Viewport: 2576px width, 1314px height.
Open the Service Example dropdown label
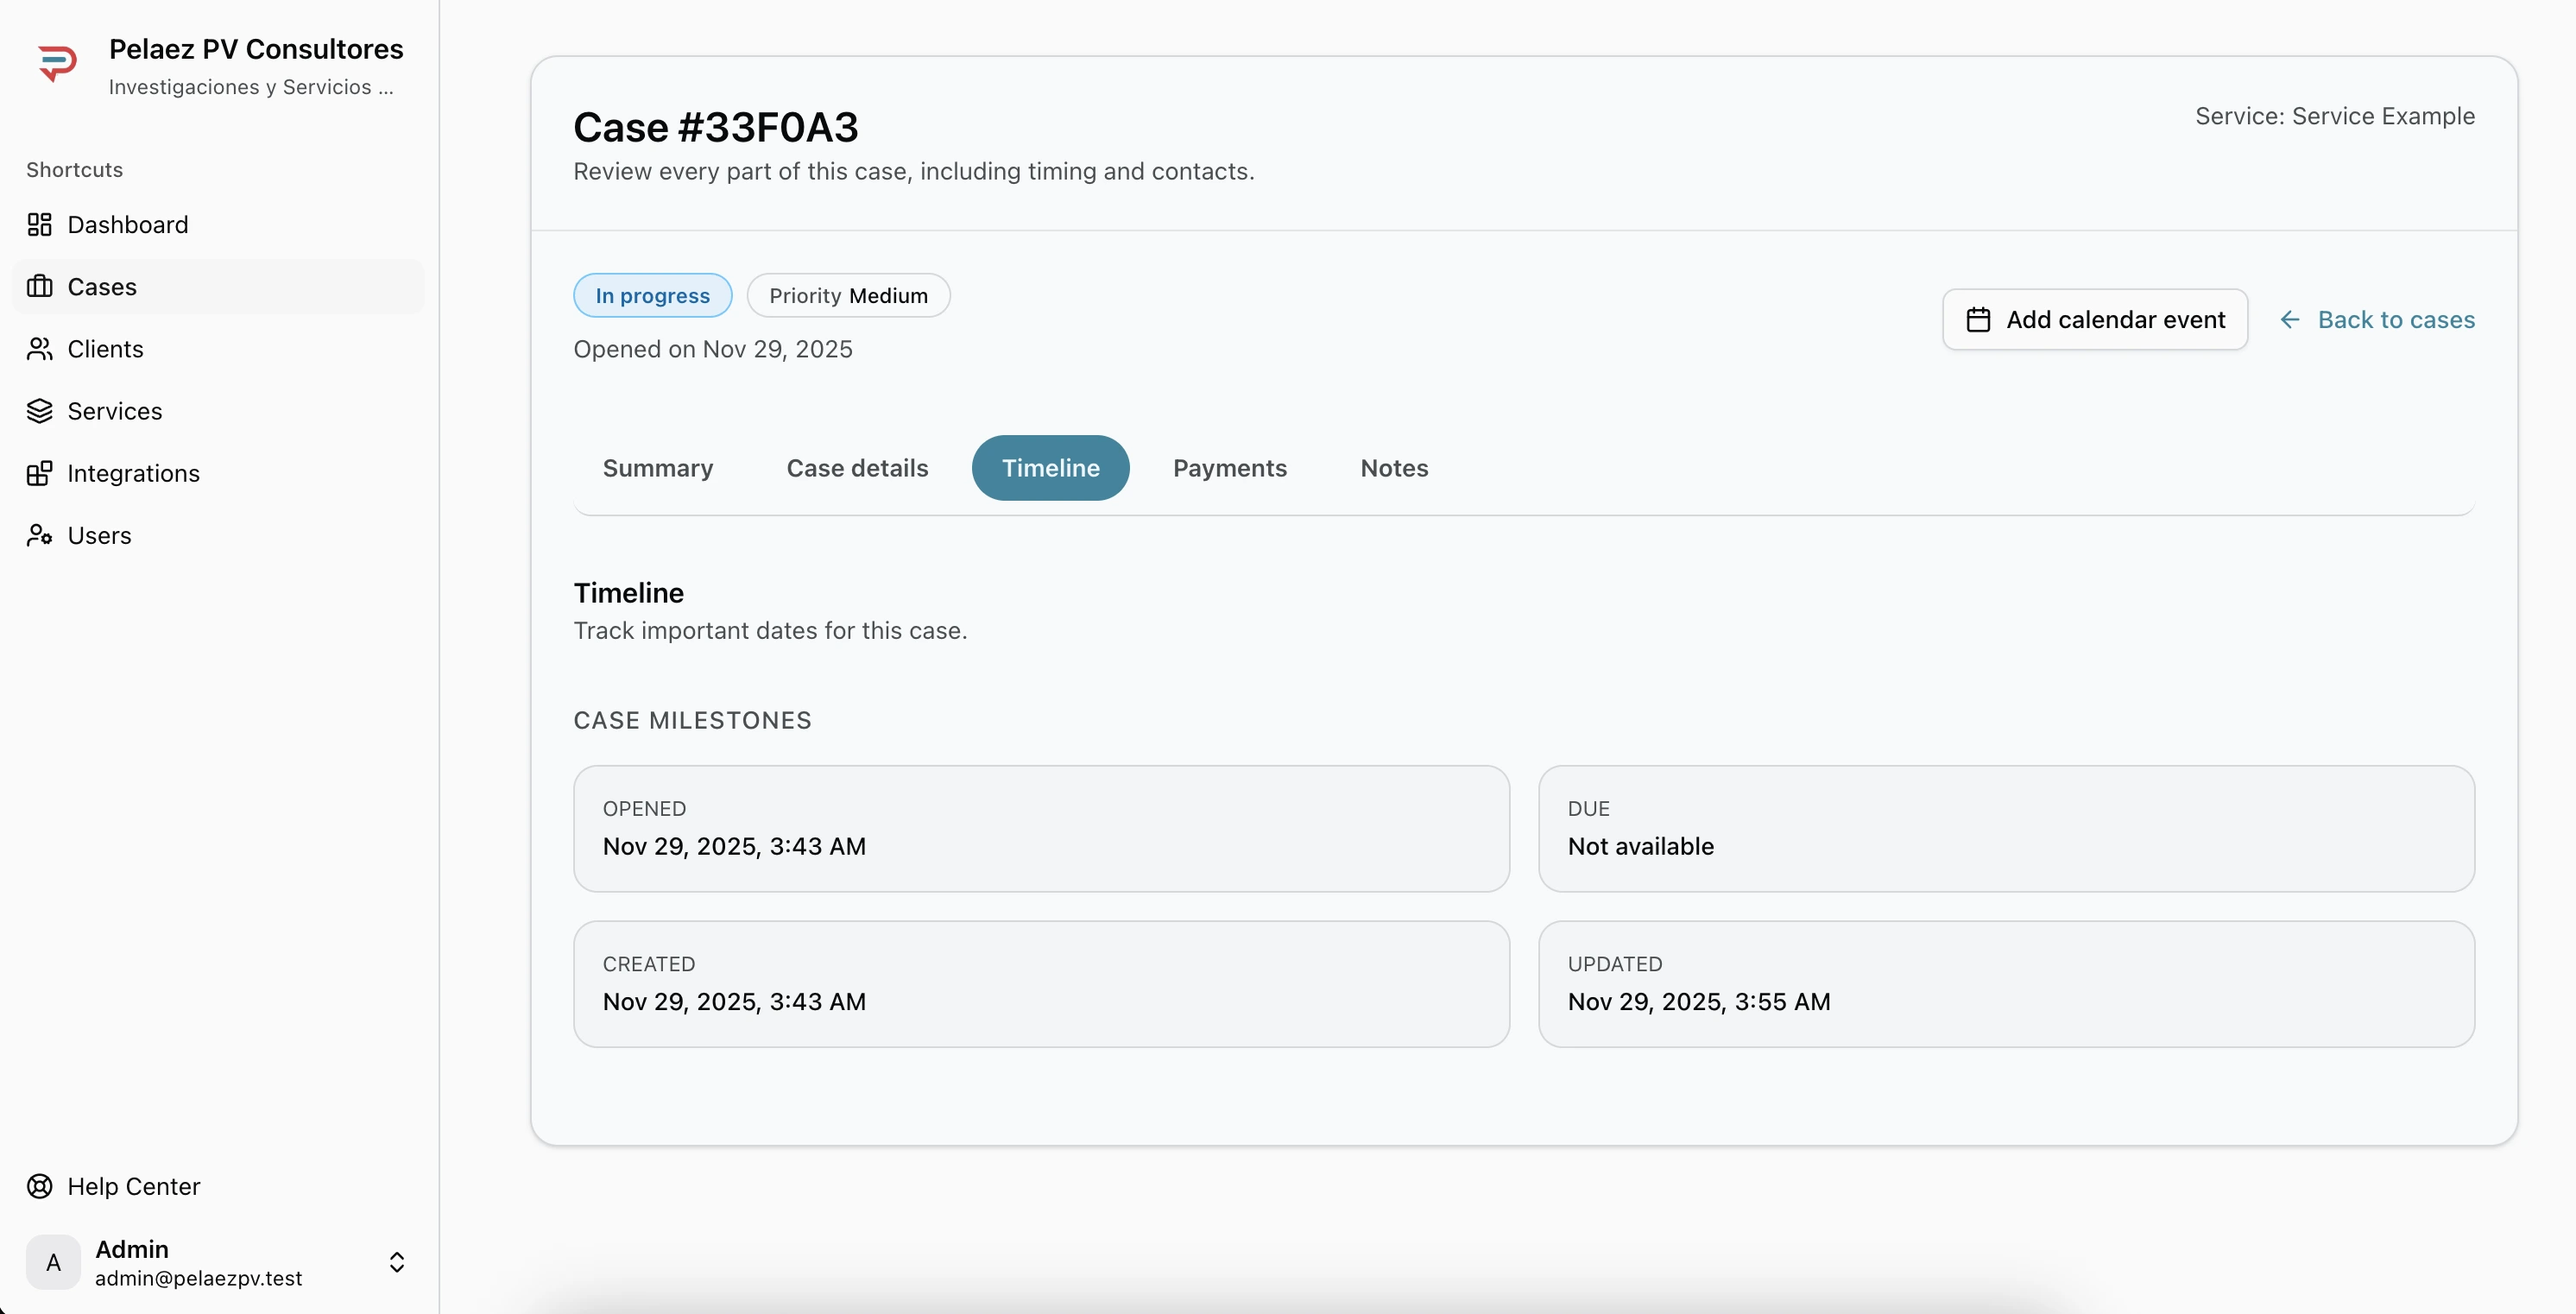click(2335, 115)
